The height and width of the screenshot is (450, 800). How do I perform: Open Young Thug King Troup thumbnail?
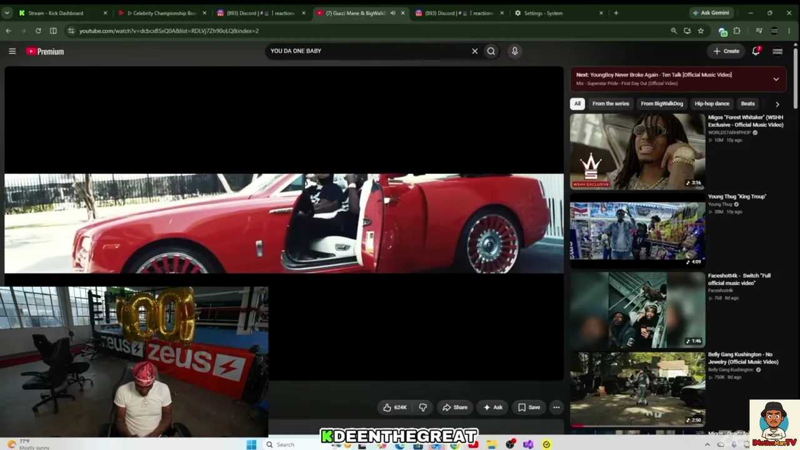pyautogui.click(x=637, y=230)
